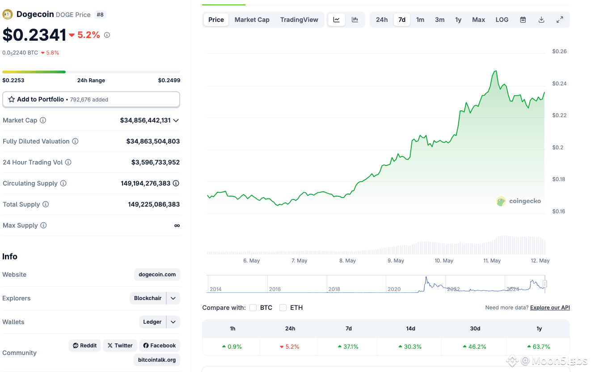591x372 pixels.
Task: Open the dogecoin.com website link
Action: pos(157,275)
